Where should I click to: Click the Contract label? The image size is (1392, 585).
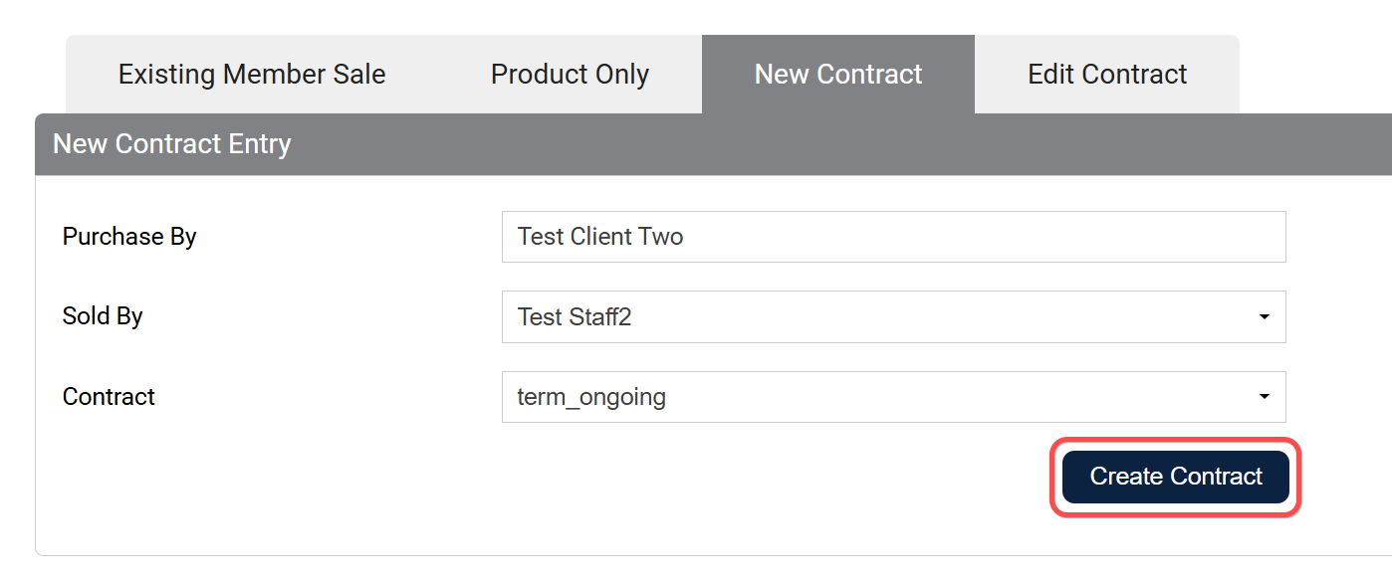tap(109, 396)
